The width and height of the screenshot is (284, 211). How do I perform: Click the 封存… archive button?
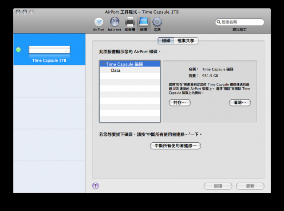(x=180, y=102)
